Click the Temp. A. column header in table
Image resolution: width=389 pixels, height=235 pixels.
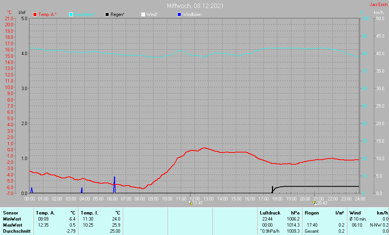click(x=46, y=213)
